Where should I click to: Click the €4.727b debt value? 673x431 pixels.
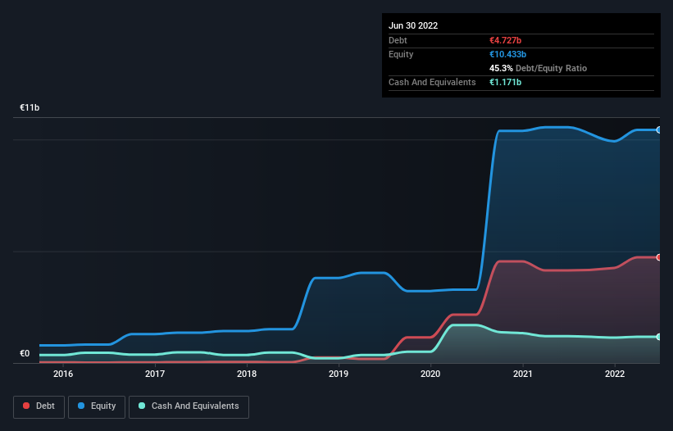pos(505,40)
